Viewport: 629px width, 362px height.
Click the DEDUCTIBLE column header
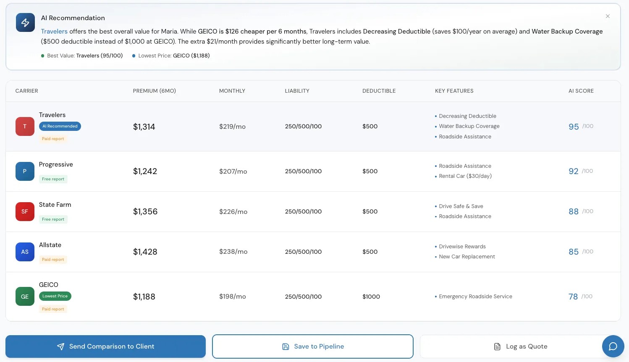pos(379,91)
